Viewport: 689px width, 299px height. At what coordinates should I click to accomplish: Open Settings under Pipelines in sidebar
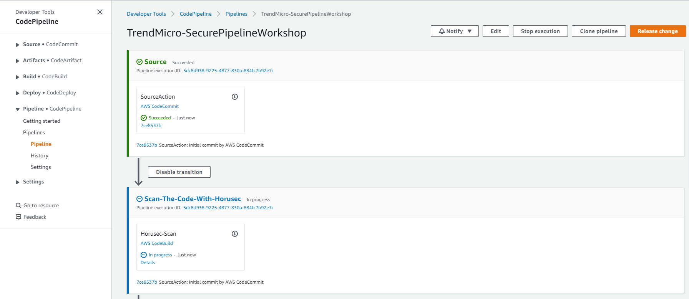click(41, 167)
